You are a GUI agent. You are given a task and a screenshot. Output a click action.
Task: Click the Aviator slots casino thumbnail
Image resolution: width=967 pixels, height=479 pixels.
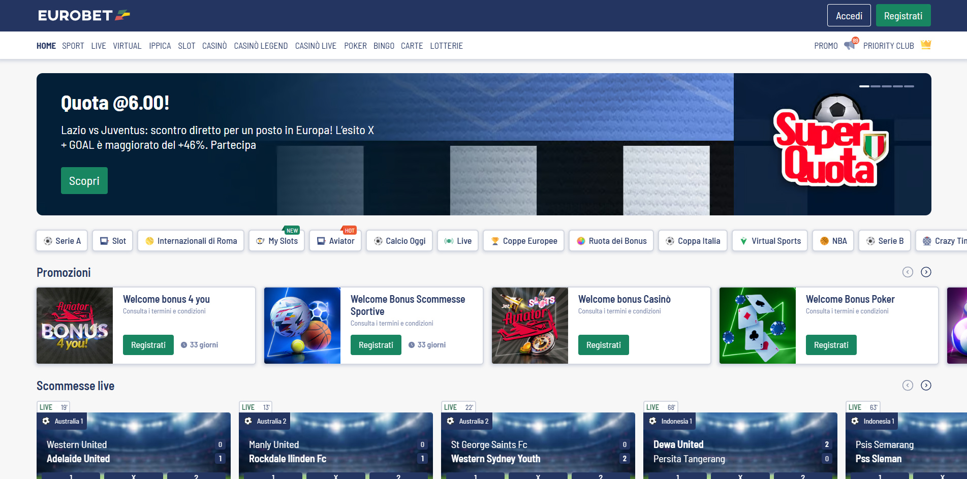tap(530, 326)
